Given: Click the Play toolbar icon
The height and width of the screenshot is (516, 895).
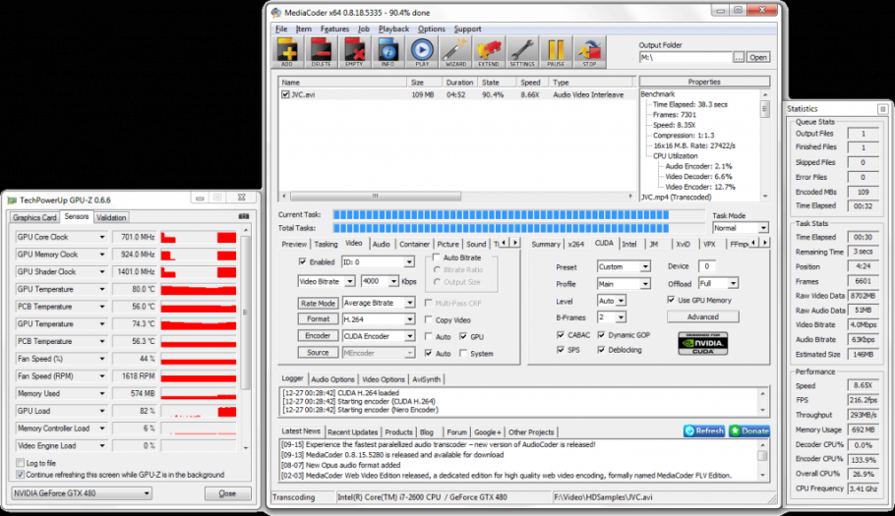Looking at the screenshot, I should (x=422, y=52).
